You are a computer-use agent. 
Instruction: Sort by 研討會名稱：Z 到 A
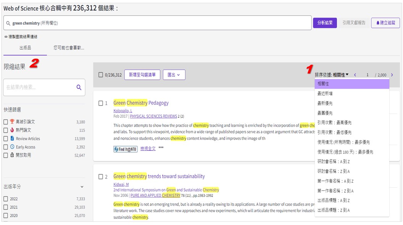click(352, 171)
